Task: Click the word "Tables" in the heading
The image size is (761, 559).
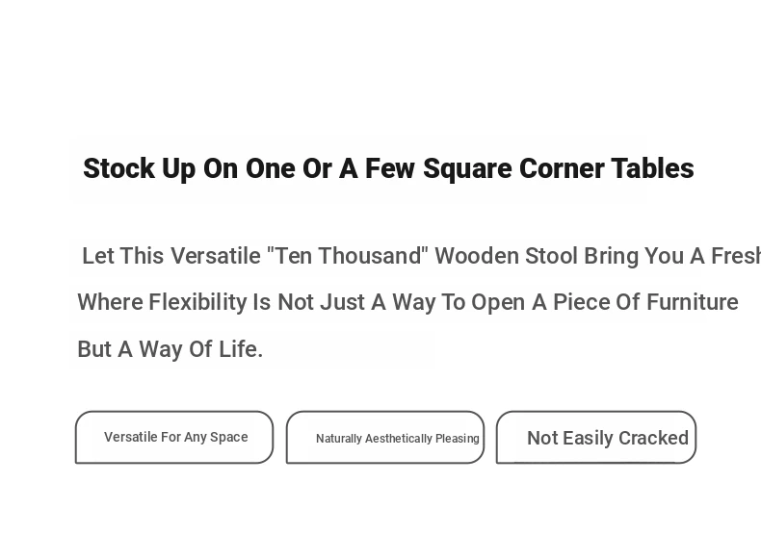Action: 653,168
